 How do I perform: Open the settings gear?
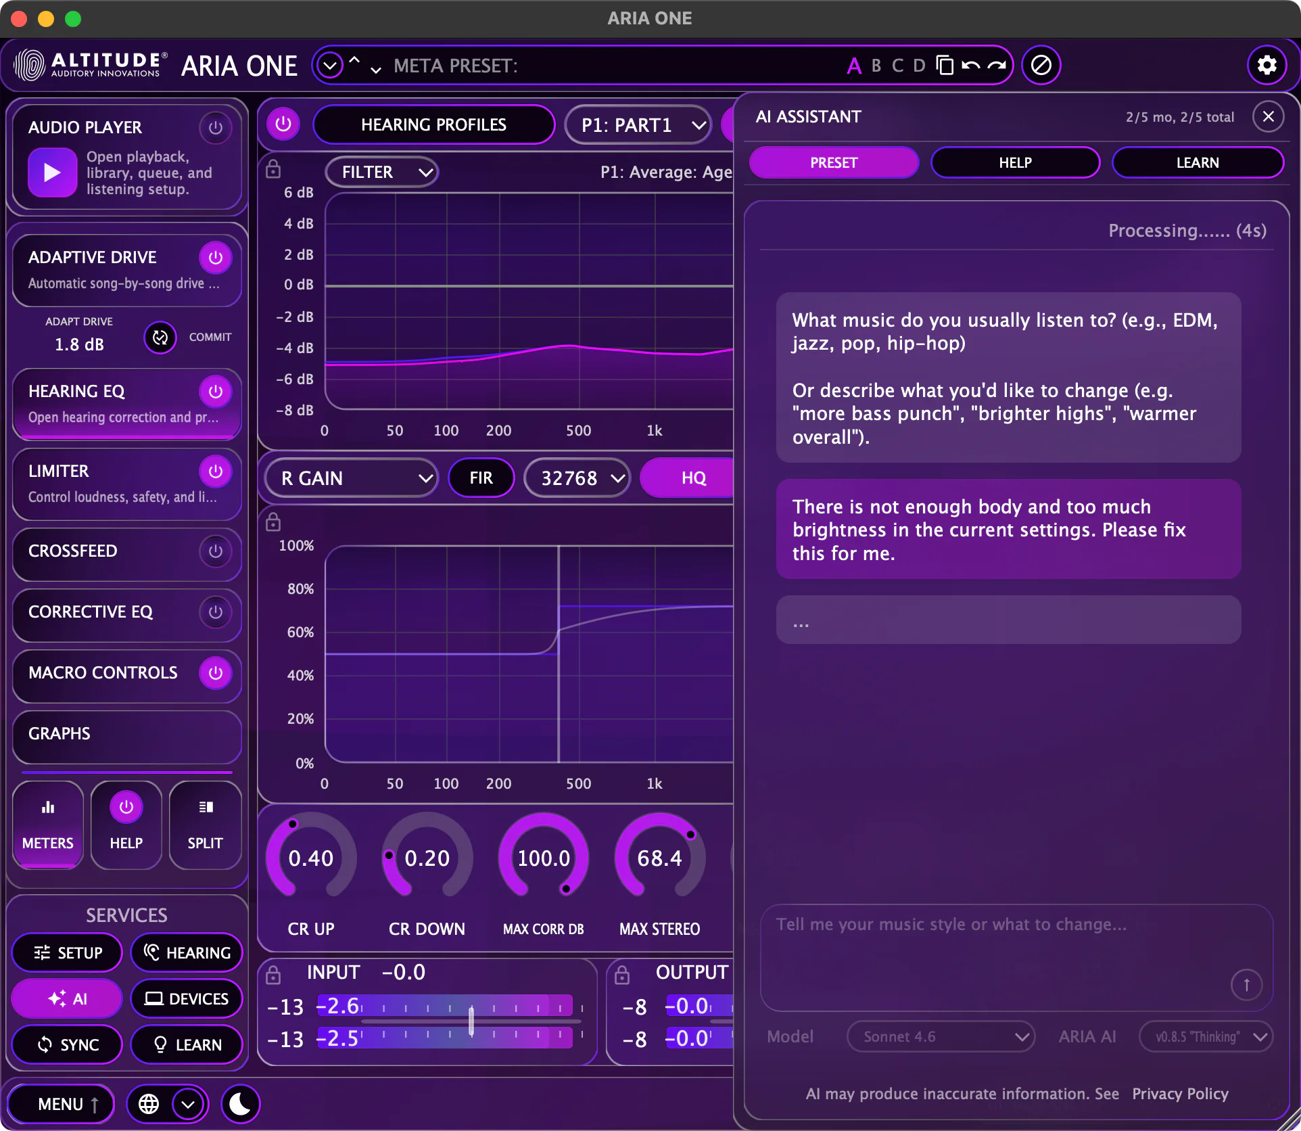(1267, 65)
